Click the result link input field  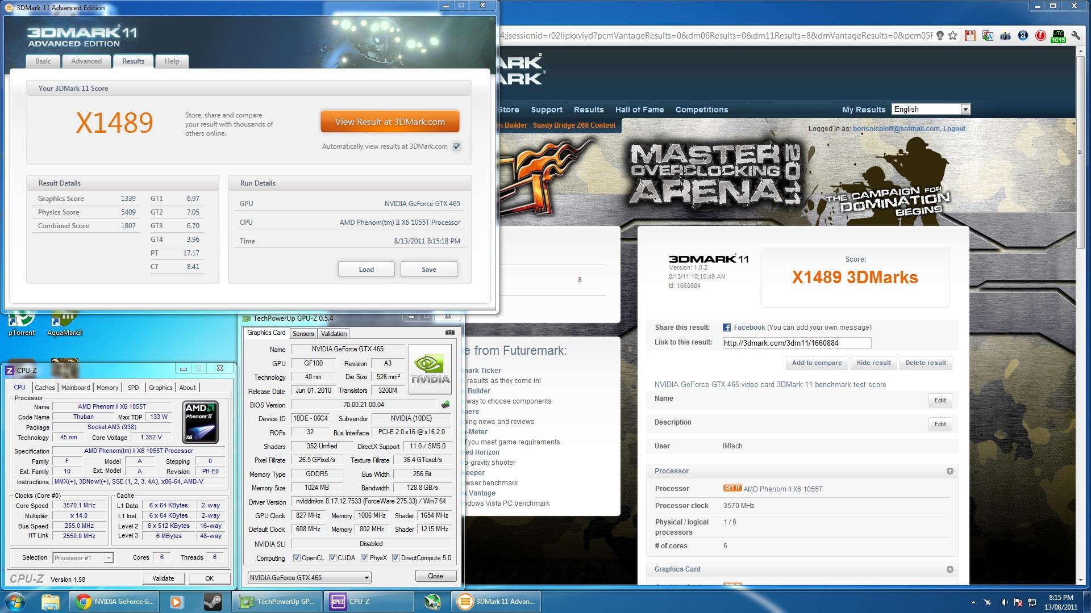tap(797, 343)
